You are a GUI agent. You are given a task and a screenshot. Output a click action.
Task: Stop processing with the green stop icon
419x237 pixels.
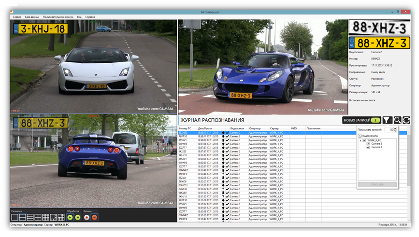click(77, 217)
